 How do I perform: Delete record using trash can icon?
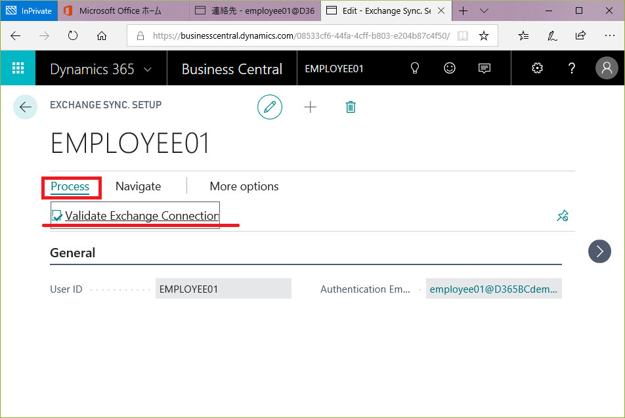(351, 107)
